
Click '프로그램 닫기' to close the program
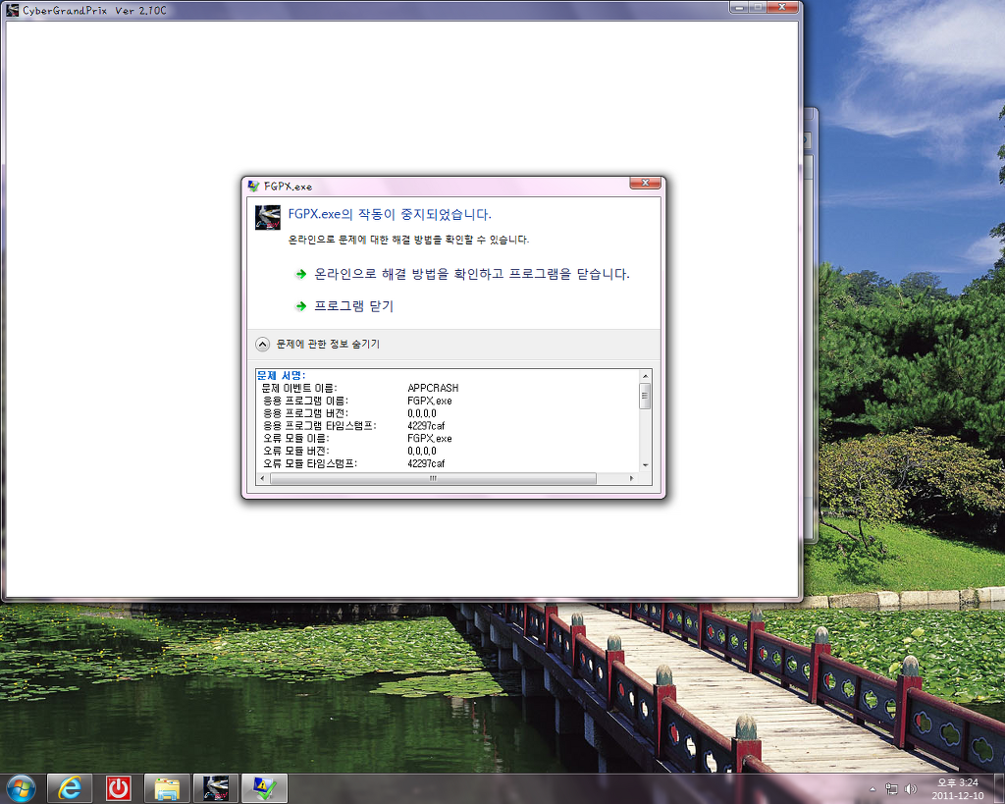tap(353, 306)
